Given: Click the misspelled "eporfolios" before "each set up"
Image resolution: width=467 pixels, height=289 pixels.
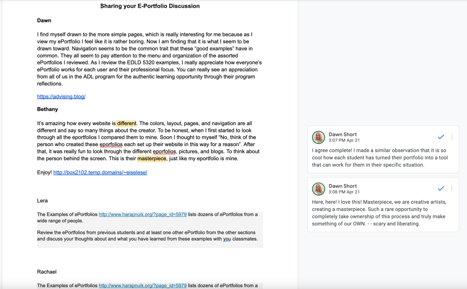Looking at the screenshot, I should tap(112, 144).
